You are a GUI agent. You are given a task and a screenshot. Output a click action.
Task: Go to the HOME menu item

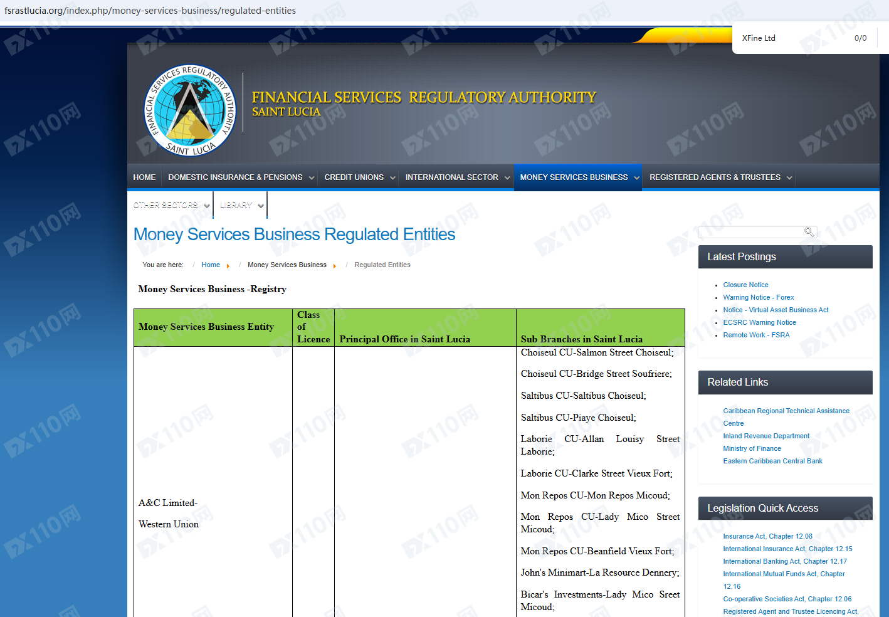pos(144,177)
